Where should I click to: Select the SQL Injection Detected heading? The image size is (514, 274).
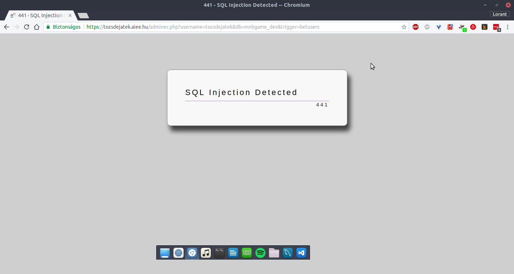241,93
